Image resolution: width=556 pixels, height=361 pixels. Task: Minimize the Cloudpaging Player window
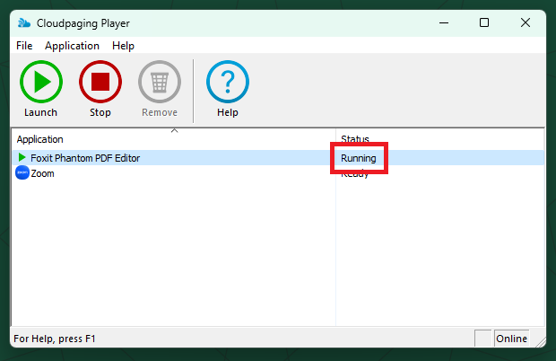click(444, 23)
